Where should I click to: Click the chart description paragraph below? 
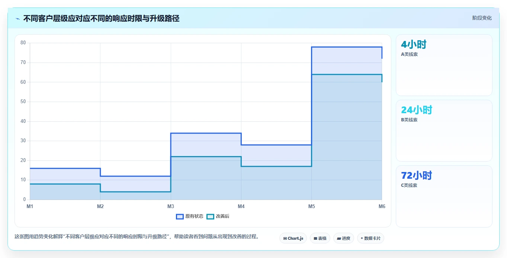click(137, 236)
